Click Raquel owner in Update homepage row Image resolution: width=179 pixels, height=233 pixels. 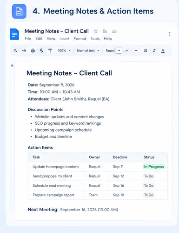click(94, 167)
